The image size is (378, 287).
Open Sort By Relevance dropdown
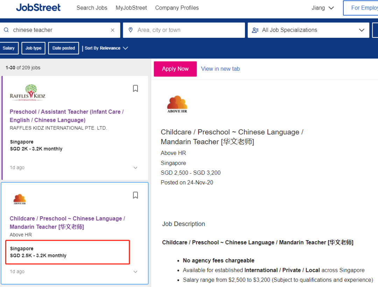pos(106,48)
